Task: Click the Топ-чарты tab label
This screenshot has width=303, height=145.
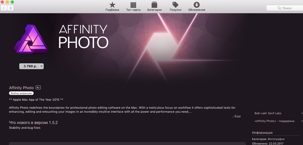Action: (x=133, y=10)
